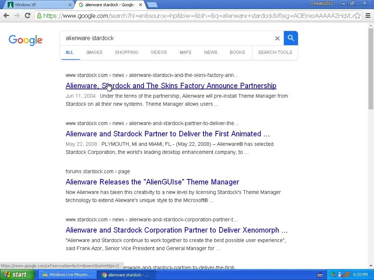Select the alienware stardock Google tab

[x=110, y=5]
